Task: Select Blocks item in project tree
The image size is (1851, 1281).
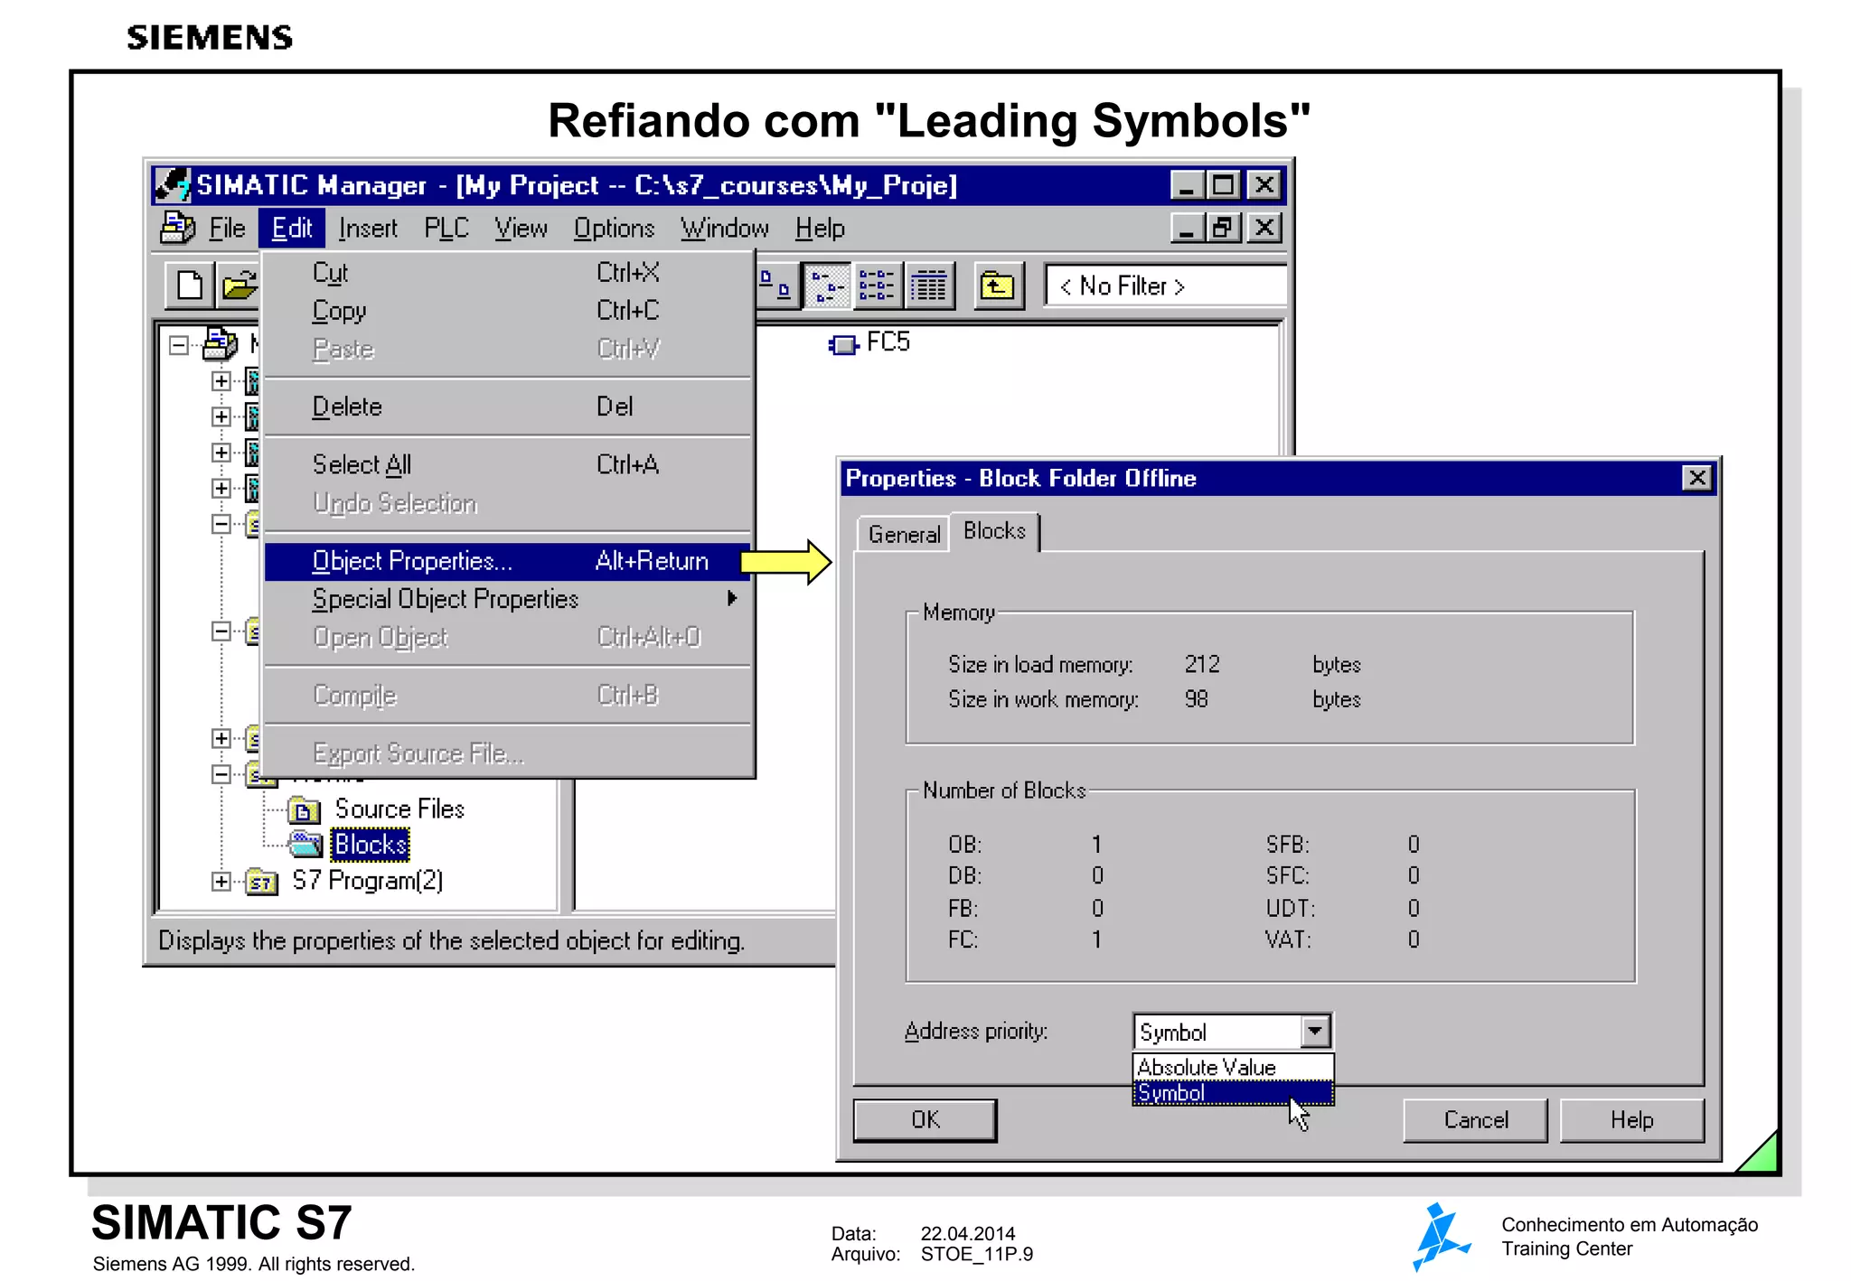Action: [371, 845]
